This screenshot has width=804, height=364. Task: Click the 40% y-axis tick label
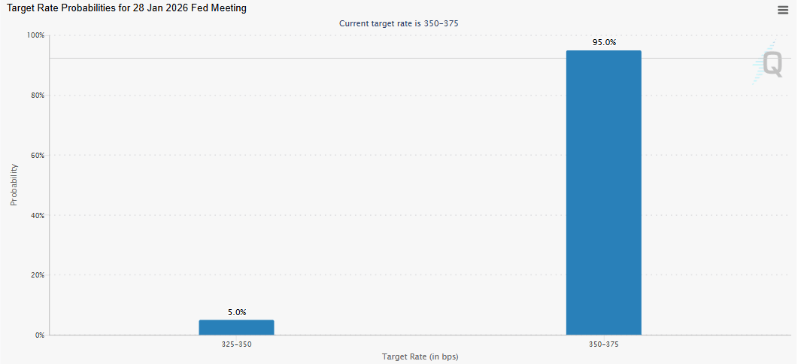click(x=37, y=215)
